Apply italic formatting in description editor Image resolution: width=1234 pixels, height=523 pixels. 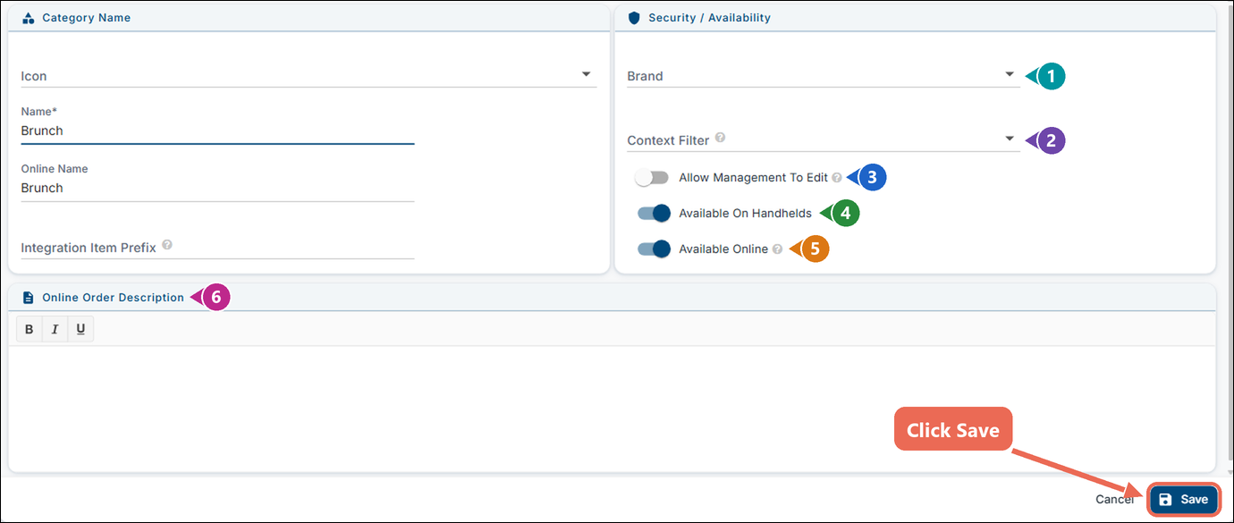pyautogui.click(x=55, y=330)
